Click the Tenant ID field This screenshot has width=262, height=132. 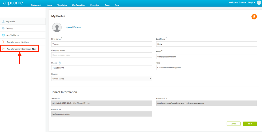click(x=102, y=103)
